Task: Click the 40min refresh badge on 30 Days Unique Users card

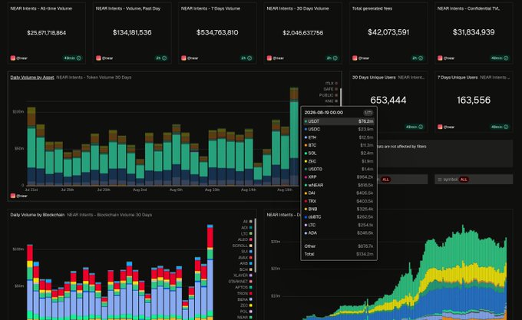Action: click(415, 127)
